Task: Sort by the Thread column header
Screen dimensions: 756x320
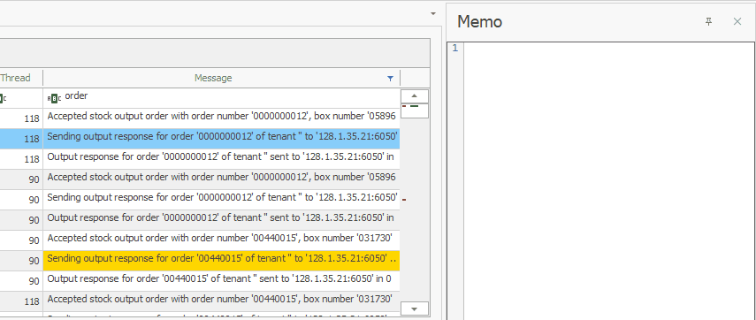Action: [x=15, y=78]
